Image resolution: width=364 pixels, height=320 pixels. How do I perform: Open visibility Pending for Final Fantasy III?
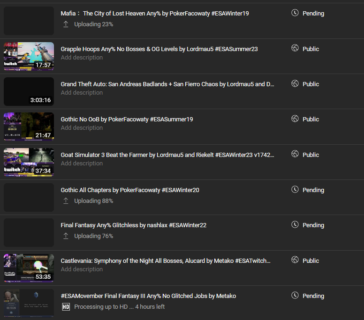click(313, 297)
